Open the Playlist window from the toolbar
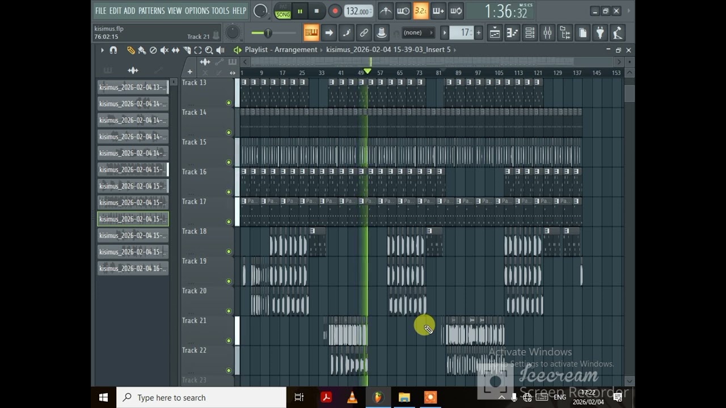This screenshot has height=408, width=726. (495, 33)
